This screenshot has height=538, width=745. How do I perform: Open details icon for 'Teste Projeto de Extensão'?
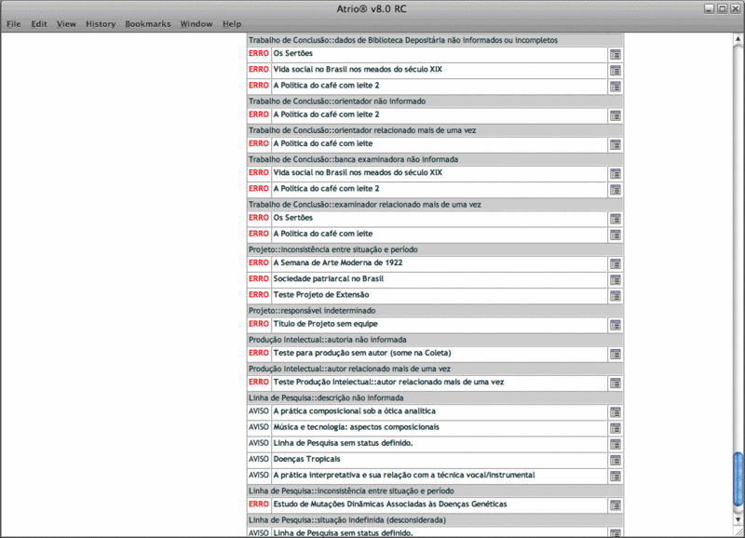(x=615, y=295)
